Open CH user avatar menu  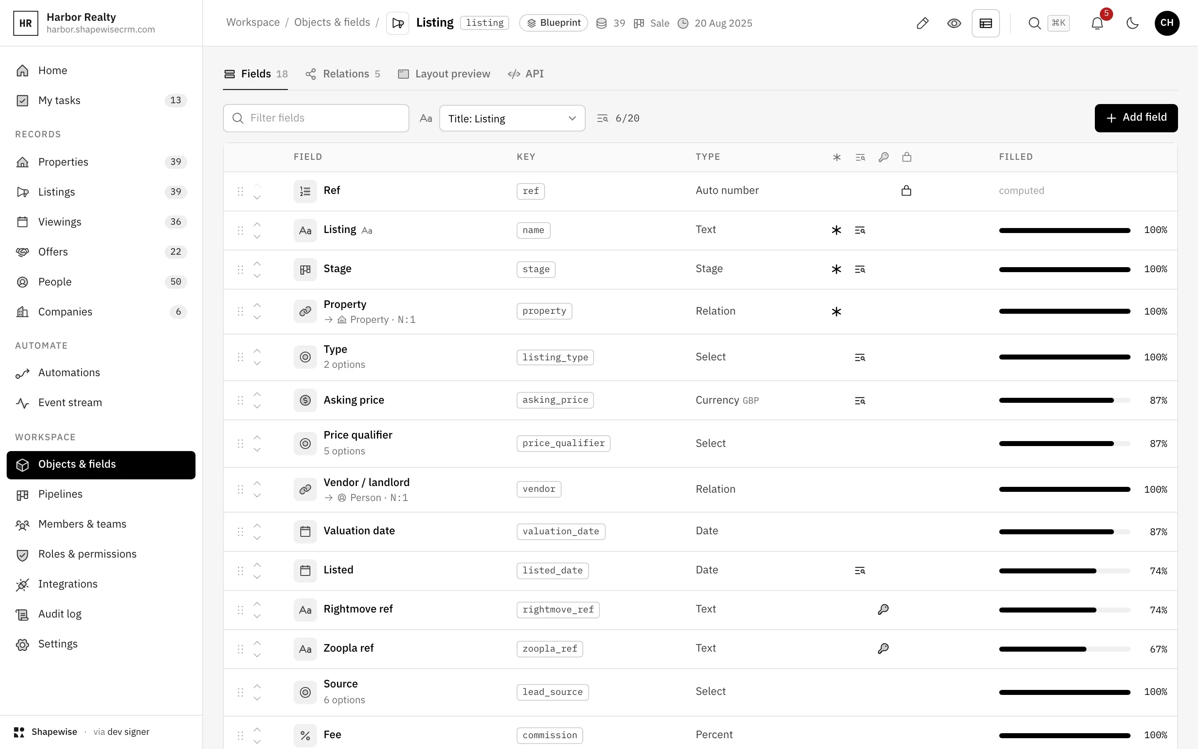click(1167, 23)
